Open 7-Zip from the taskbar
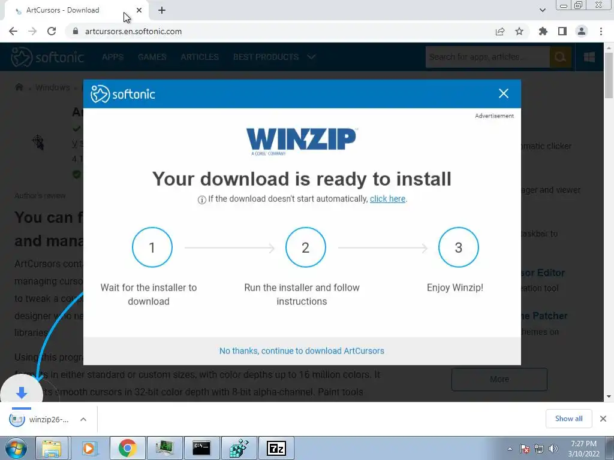Image resolution: width=614 pixels, height=460 pixels. pos(276,448)
